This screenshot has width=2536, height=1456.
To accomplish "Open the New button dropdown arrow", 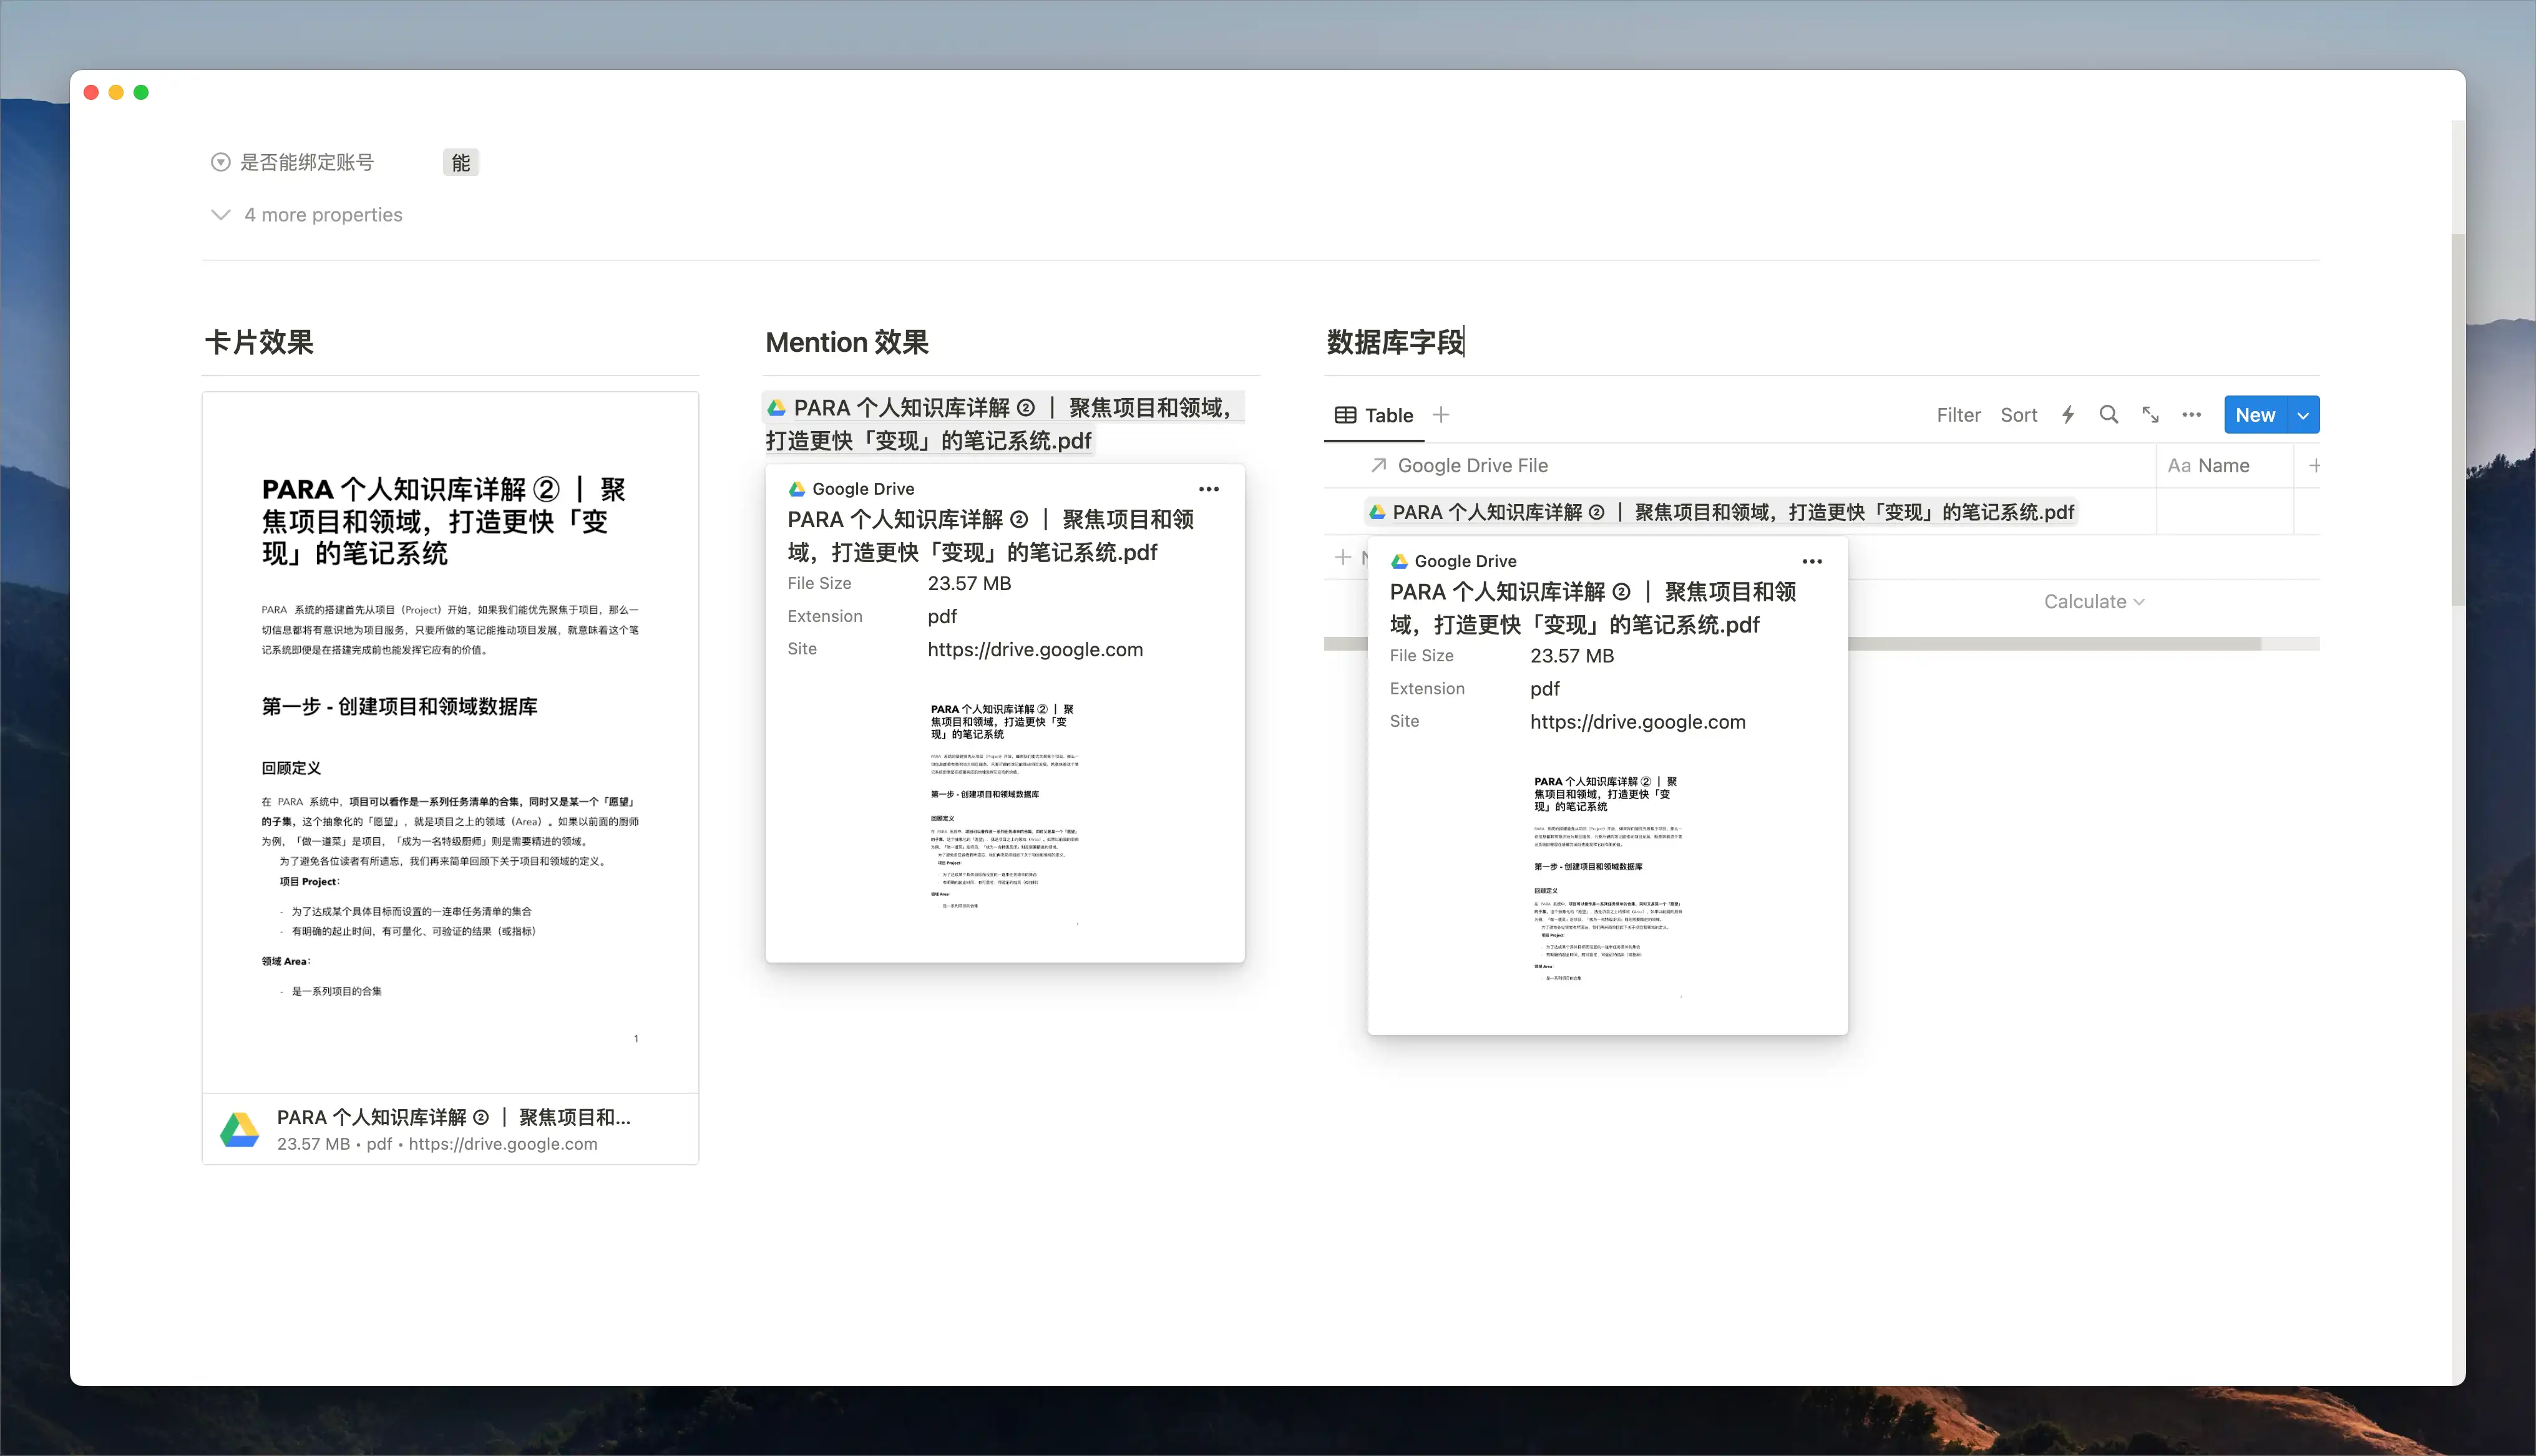I will [2304, 414].
